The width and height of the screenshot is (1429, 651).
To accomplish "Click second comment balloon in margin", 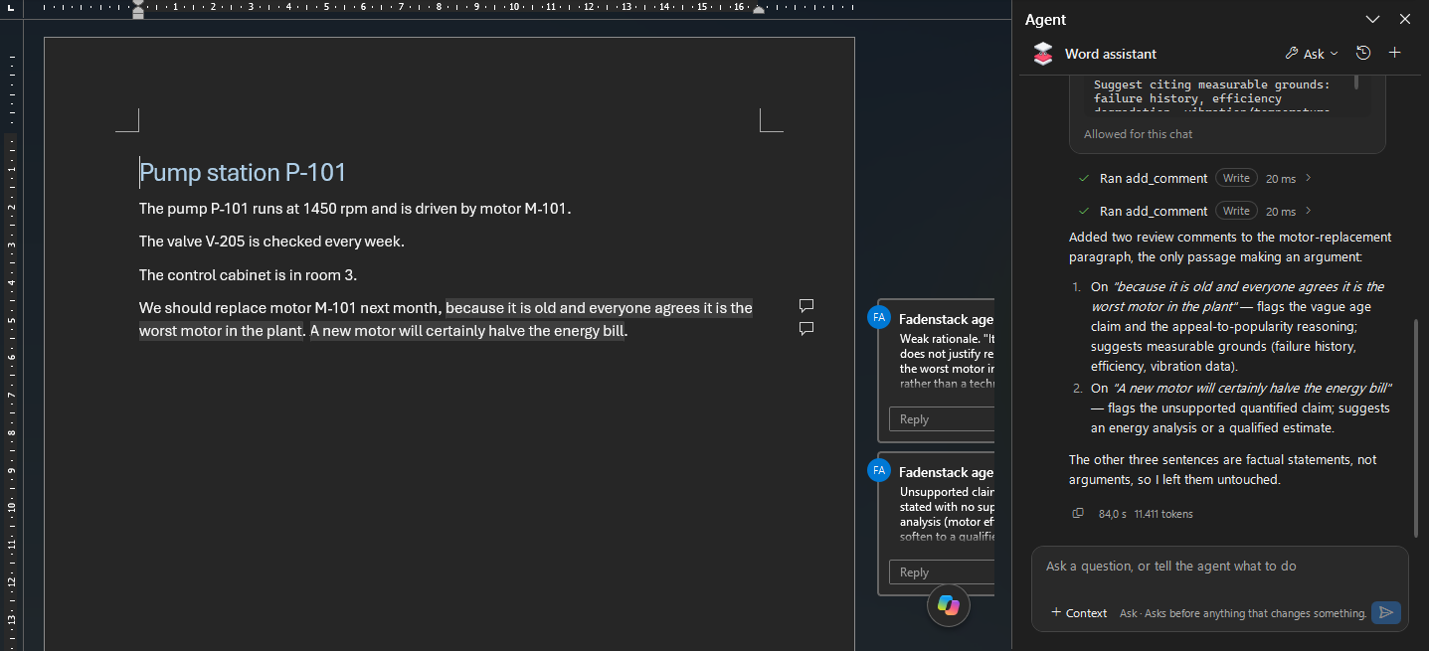I will point(806,328).
